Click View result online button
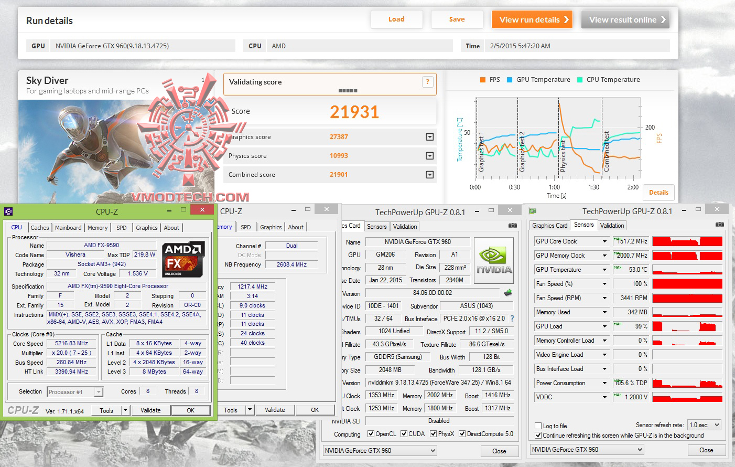This screenshot has height=467, width=735. pos(625,19)
